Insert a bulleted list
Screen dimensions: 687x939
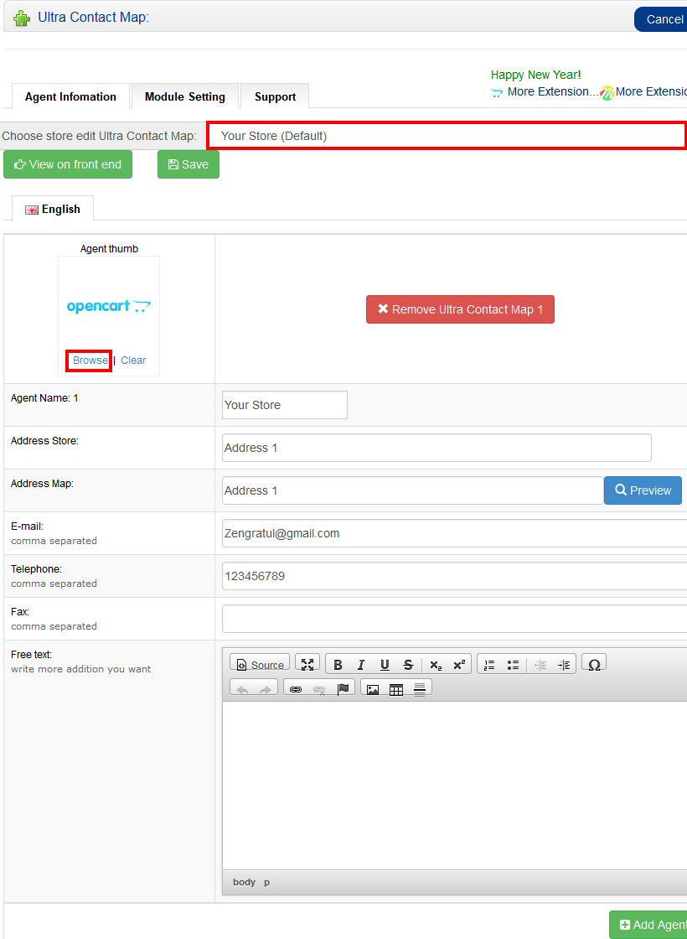point(513,665)
